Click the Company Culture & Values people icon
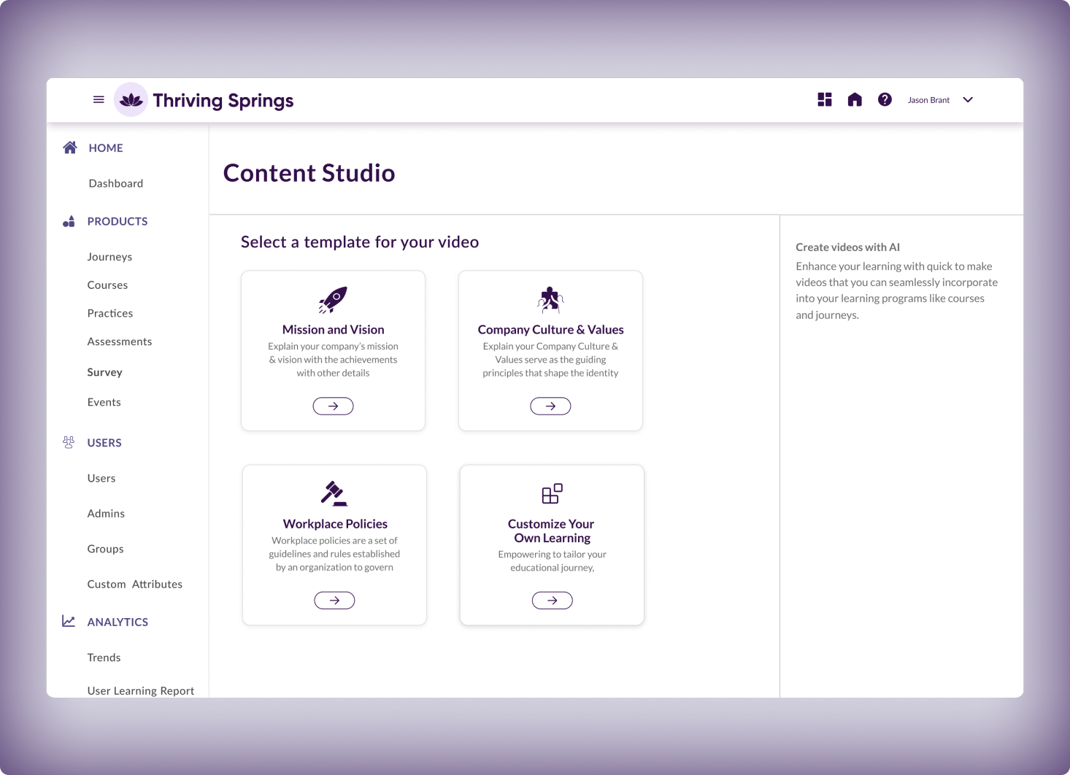 pos(550,299)
